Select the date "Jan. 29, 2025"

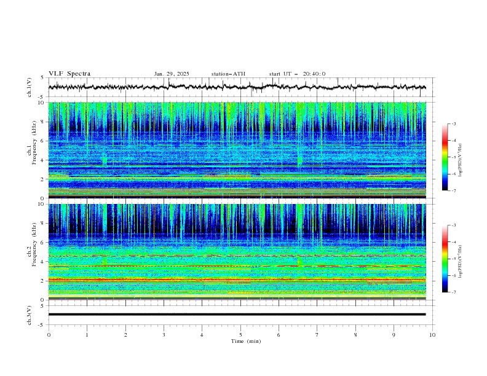point(172,74)
